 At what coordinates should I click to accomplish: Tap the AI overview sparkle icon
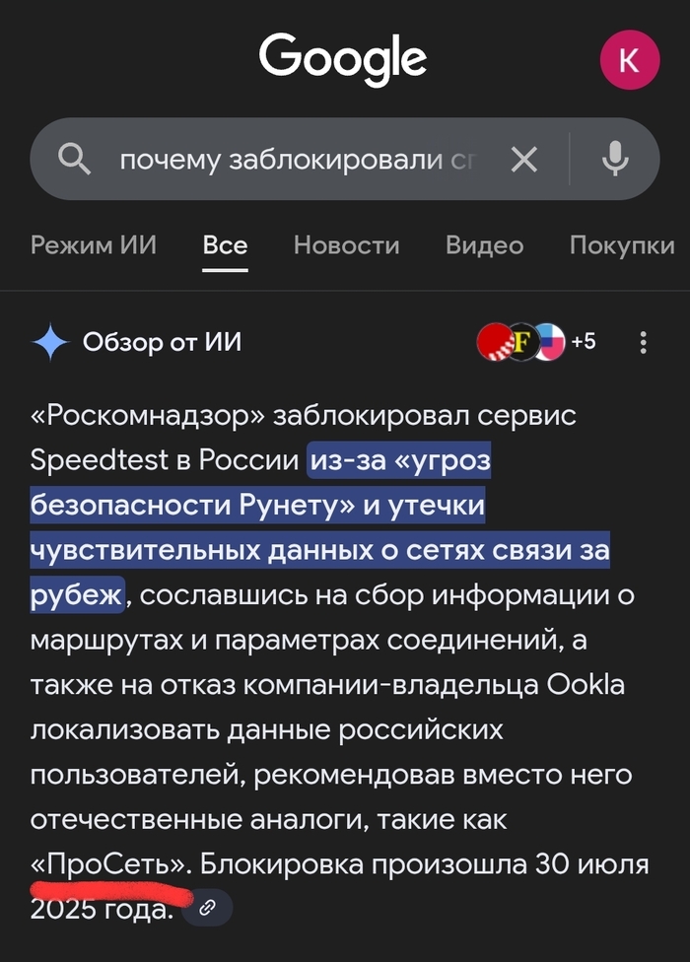tap(50, 343)
